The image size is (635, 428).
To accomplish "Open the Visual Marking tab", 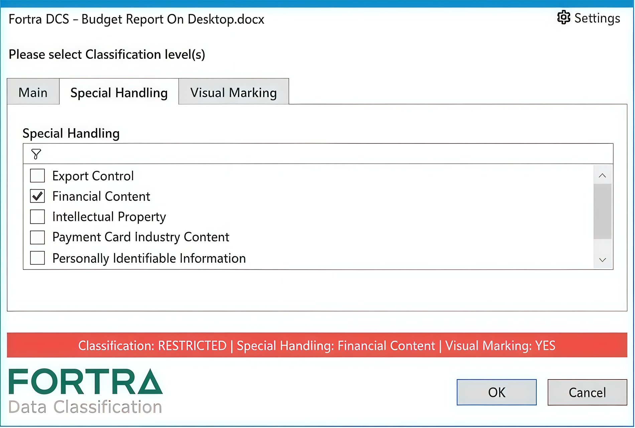I will (x=234, y=92).
